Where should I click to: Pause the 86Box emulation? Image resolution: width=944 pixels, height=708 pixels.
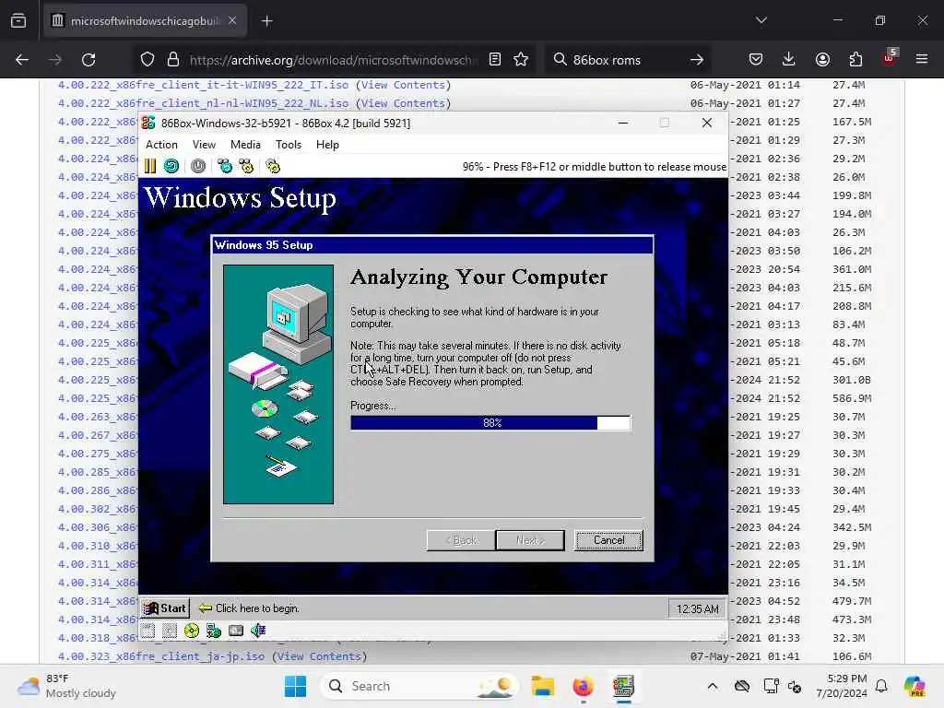coord(150,166)
